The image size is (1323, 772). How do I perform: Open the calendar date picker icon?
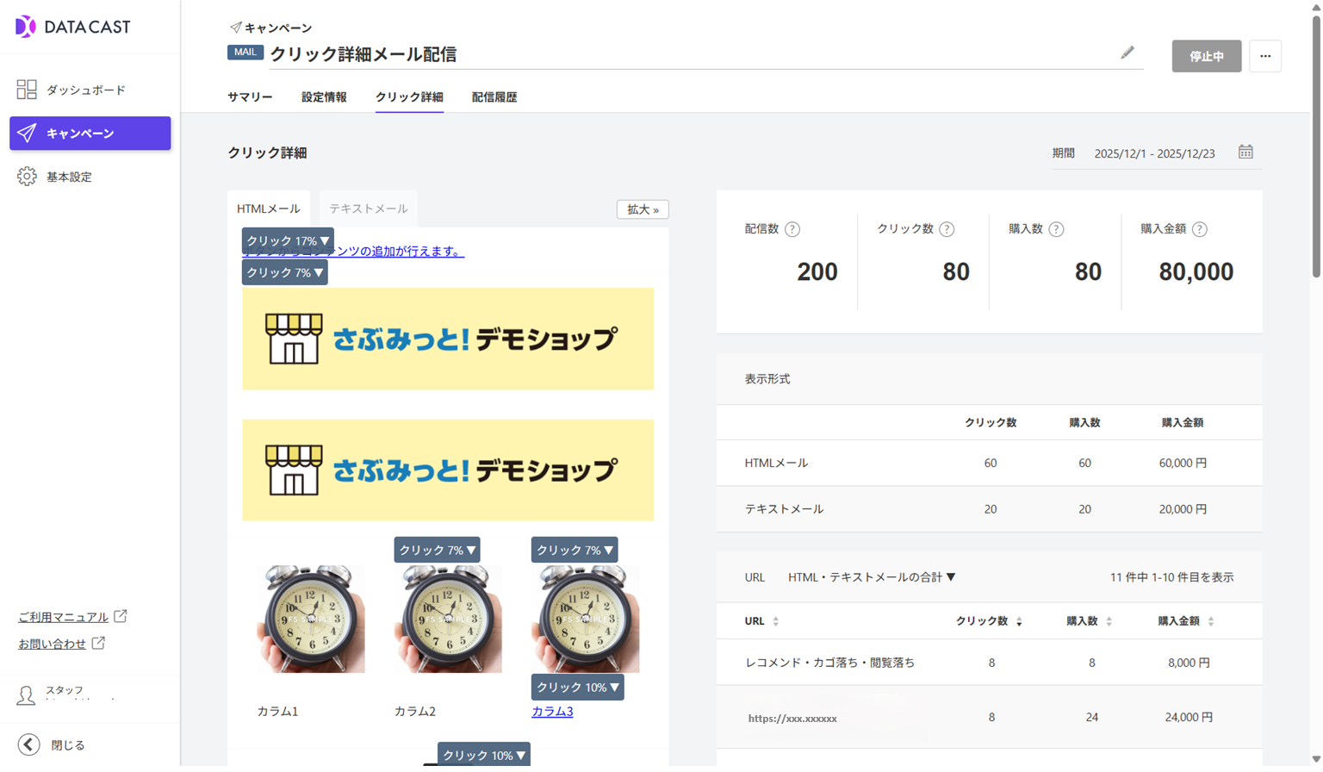tap(1245, 153)
